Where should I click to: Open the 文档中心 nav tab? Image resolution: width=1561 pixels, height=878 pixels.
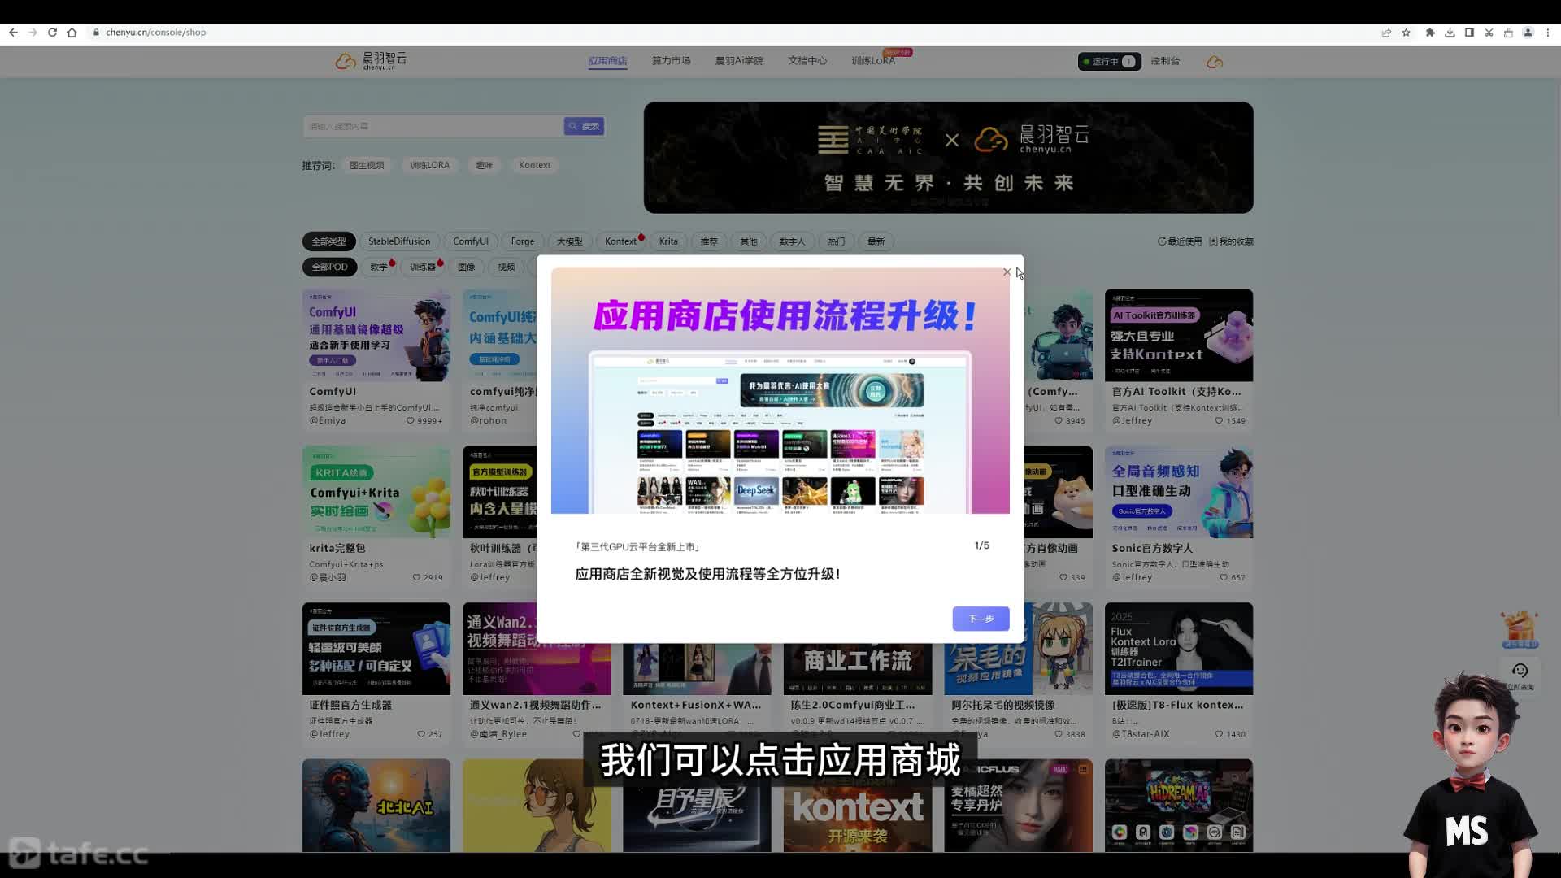point(807,61)
